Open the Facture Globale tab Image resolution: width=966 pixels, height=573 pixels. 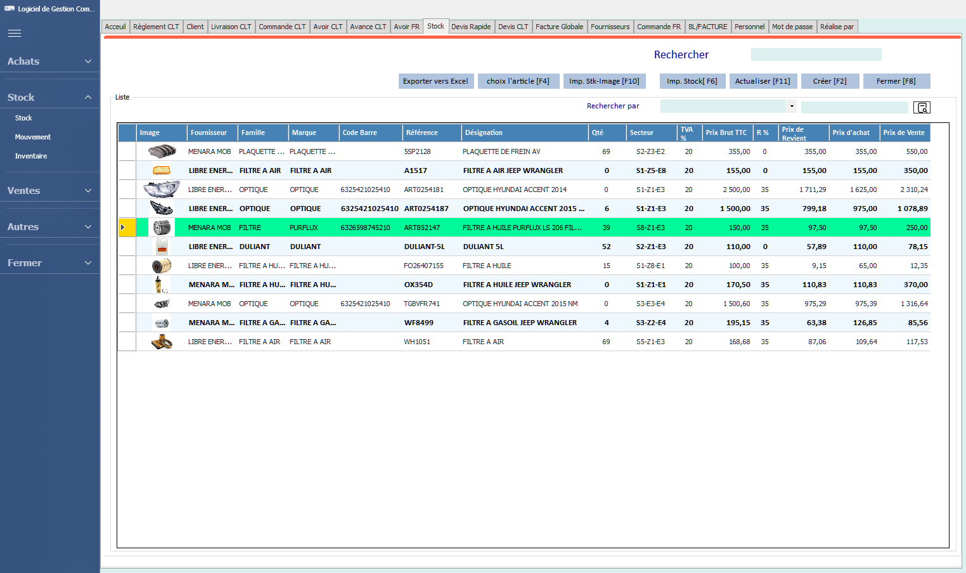(559, 27)
